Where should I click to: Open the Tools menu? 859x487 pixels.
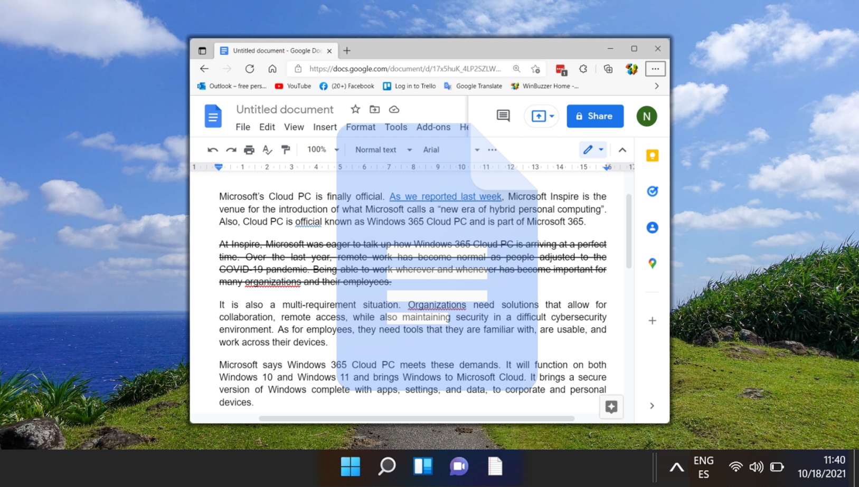pos(396,127)
